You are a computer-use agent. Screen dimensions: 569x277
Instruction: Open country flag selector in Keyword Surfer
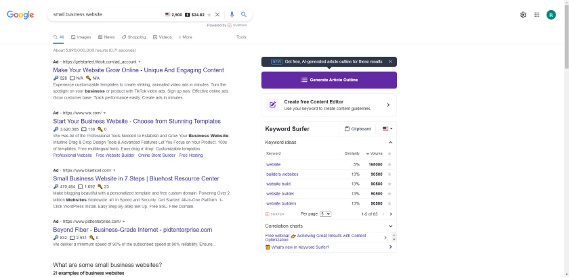(x=387, y=129)
